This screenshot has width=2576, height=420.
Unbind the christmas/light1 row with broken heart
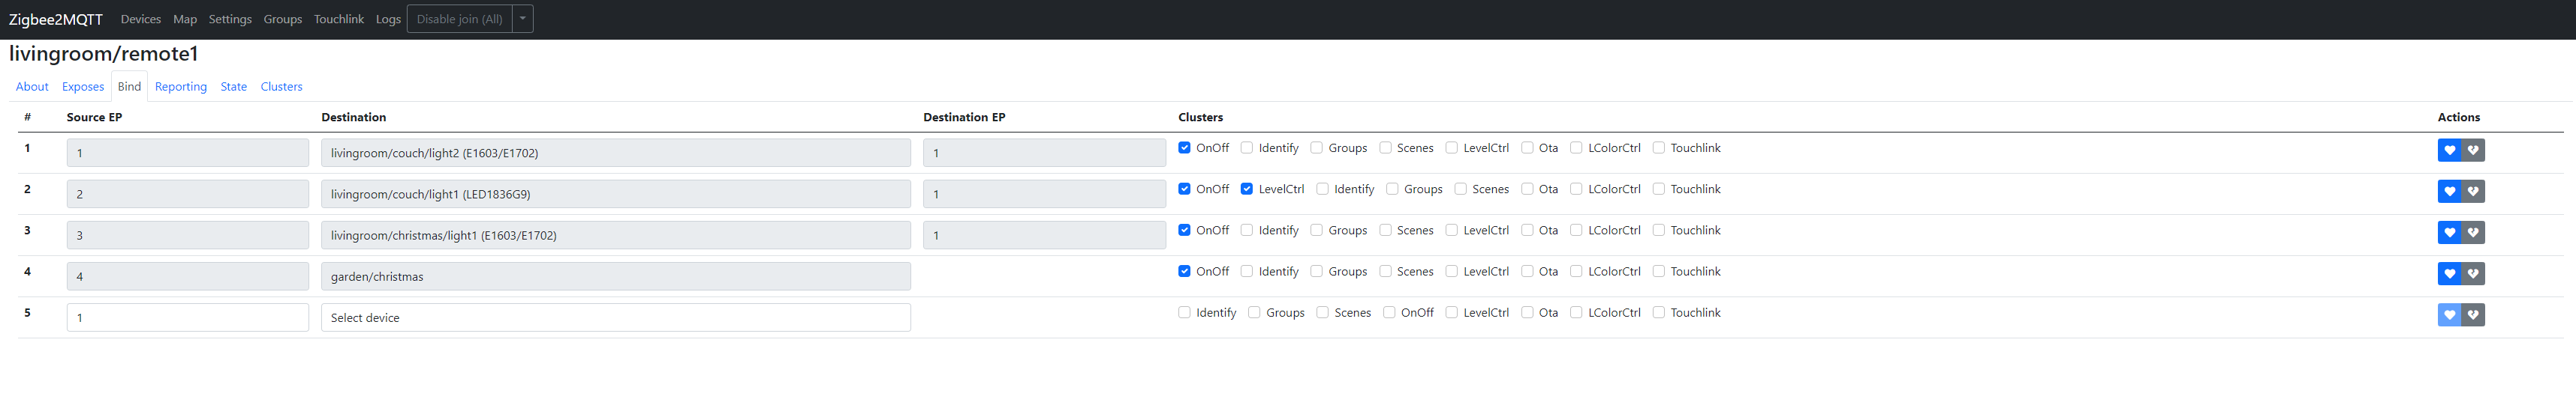[2473, 232]
